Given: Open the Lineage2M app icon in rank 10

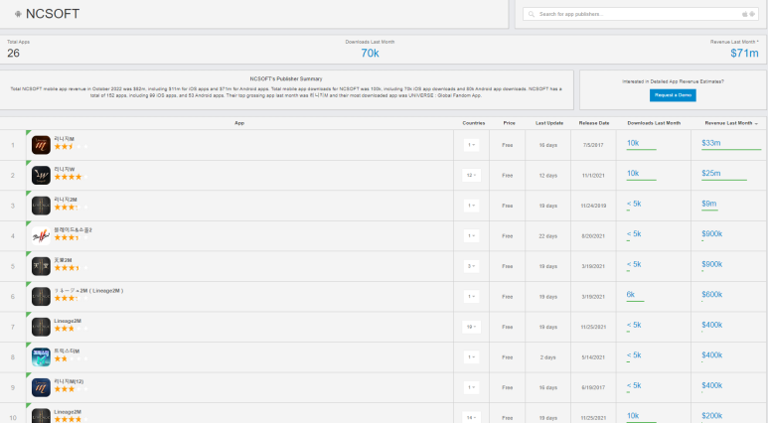Looking at the screenshot, I should click(x=41, y=416).
